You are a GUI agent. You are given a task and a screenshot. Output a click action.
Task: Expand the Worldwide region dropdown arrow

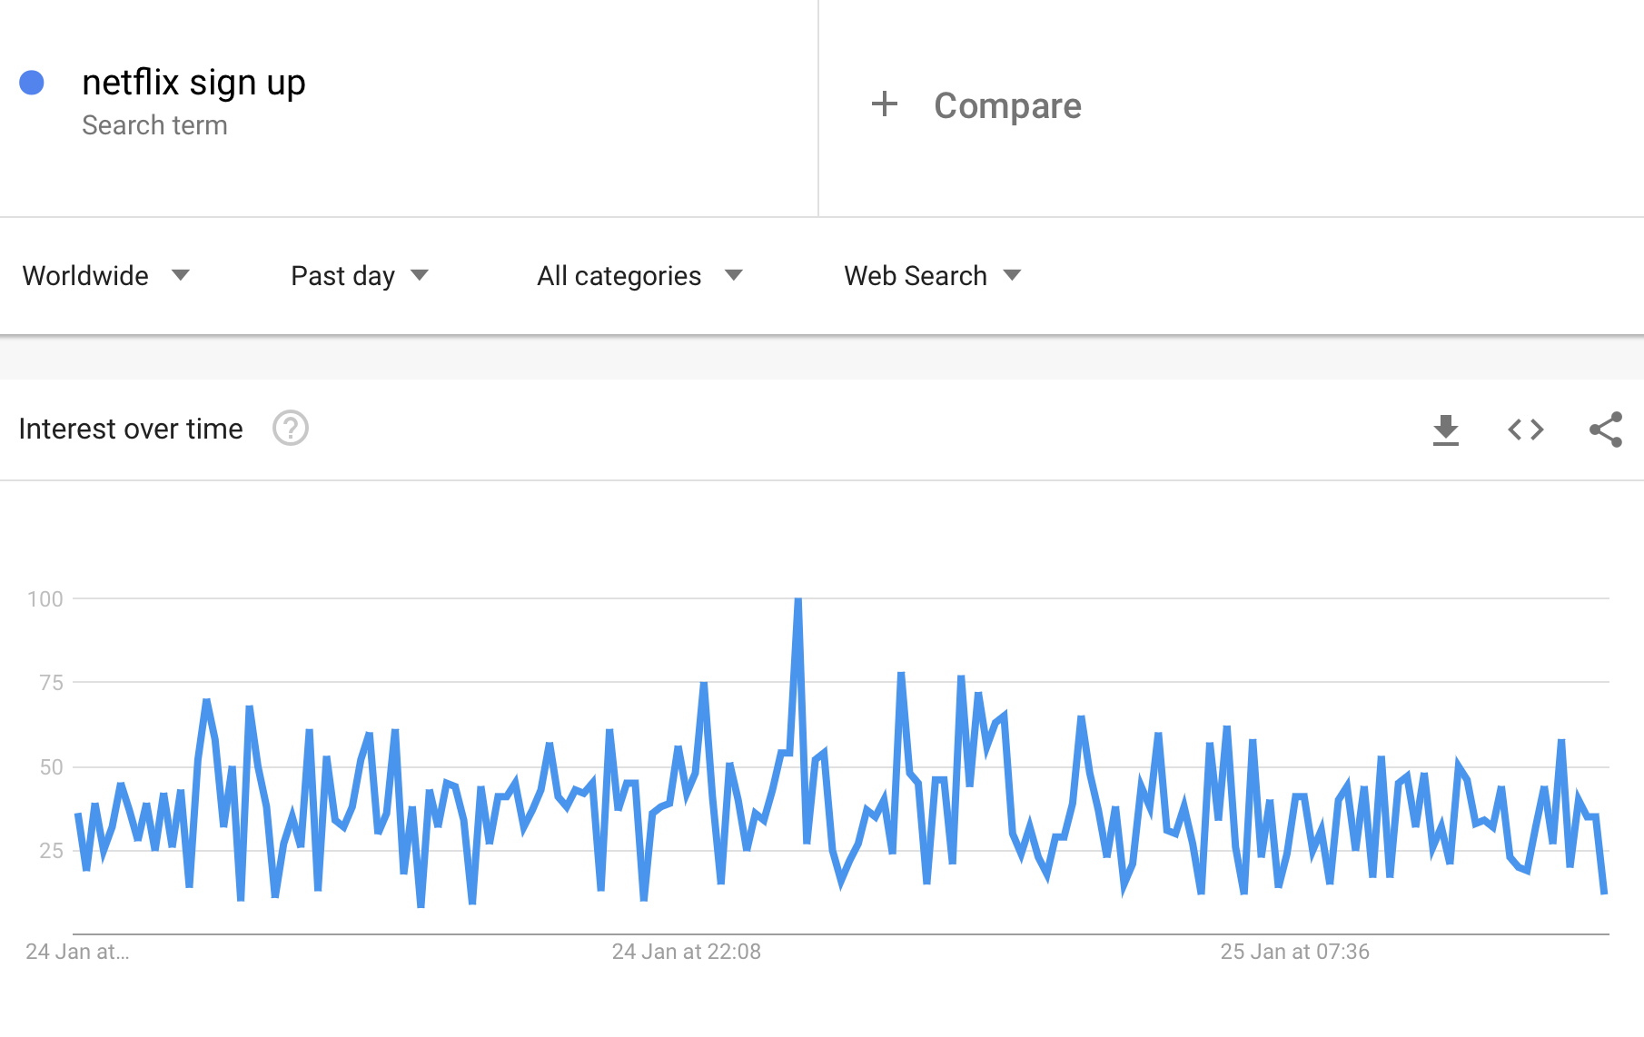pyautogui.click(x=181, y=275)
